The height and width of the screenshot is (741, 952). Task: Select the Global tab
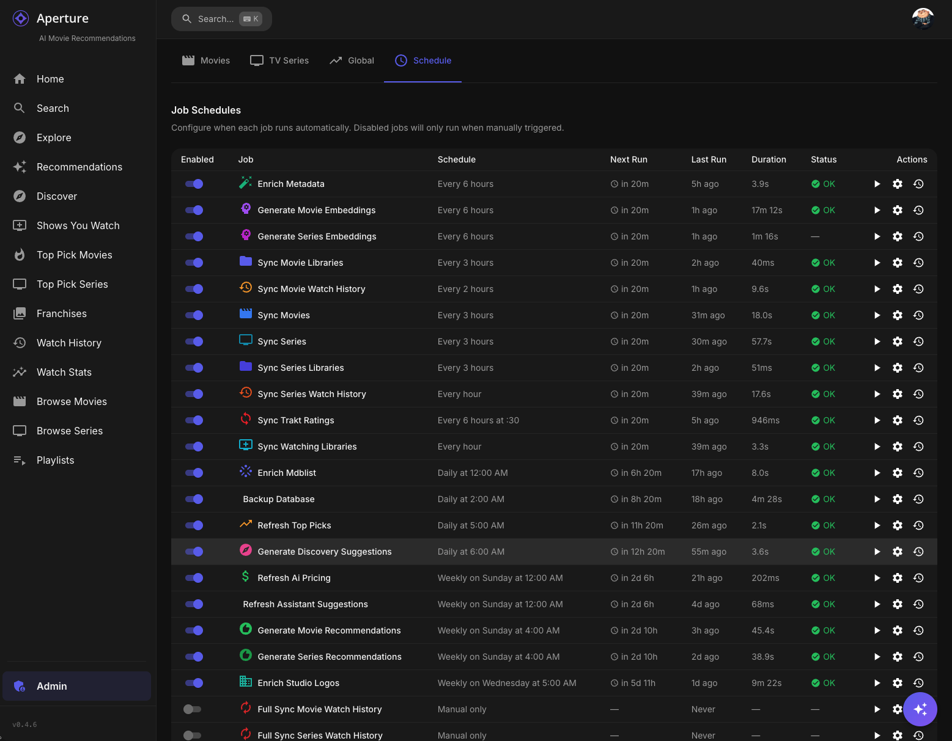pyautogui.click(x=352, y=60)
